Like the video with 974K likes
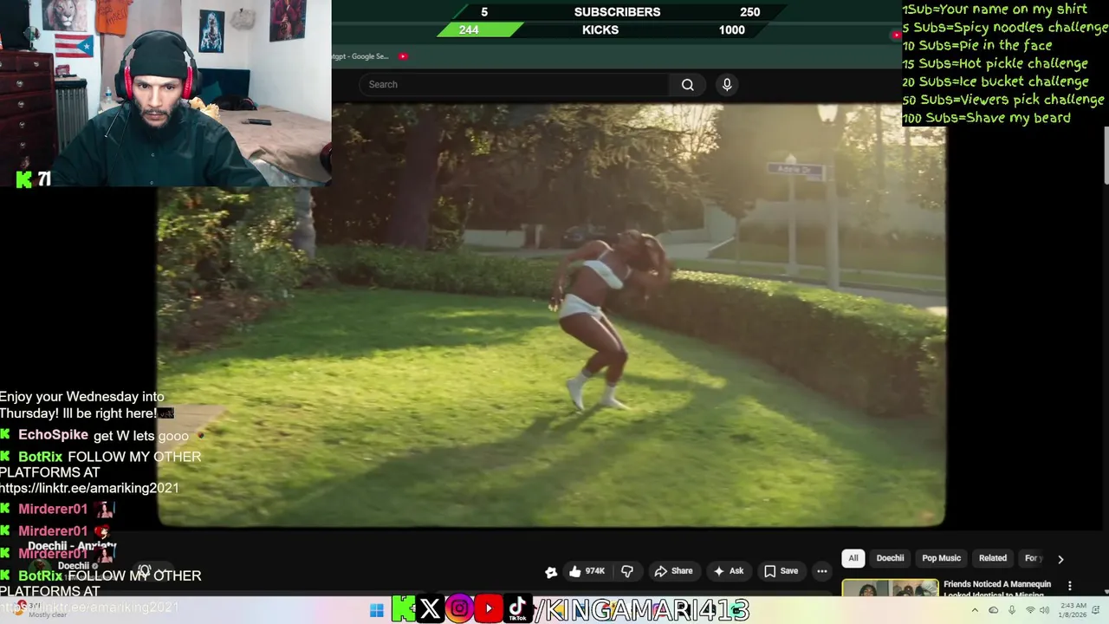The height and width of the screenshot is (624, 1109). 587,571
